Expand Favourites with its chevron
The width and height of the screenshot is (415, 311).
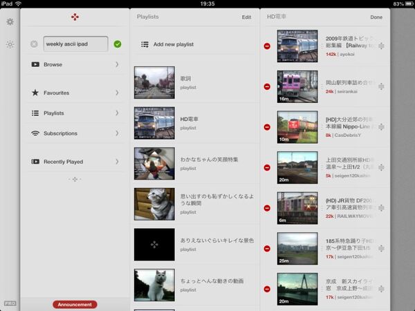pos(117,93)
